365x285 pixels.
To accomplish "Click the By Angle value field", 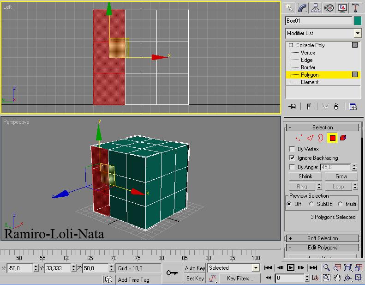I will (x=335, y=167).
